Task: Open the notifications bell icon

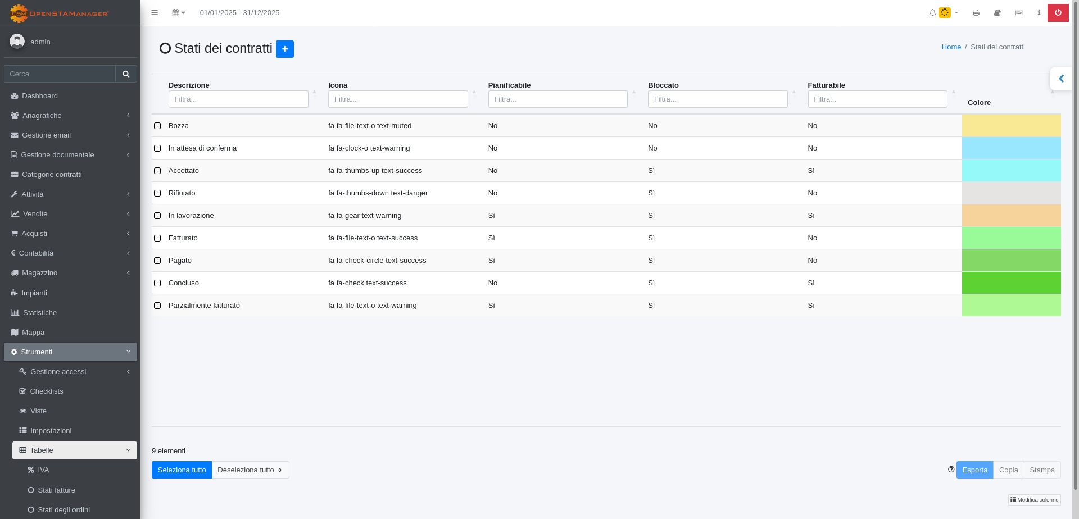Action: click(932, 12)
